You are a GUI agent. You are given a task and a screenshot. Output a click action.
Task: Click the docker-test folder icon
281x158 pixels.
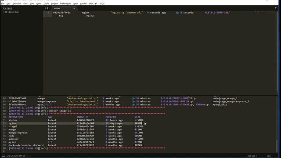[6, 12]
